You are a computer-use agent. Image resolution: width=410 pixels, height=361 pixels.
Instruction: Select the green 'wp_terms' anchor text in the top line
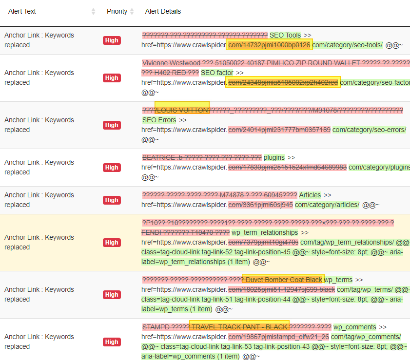tap(338, 280)
